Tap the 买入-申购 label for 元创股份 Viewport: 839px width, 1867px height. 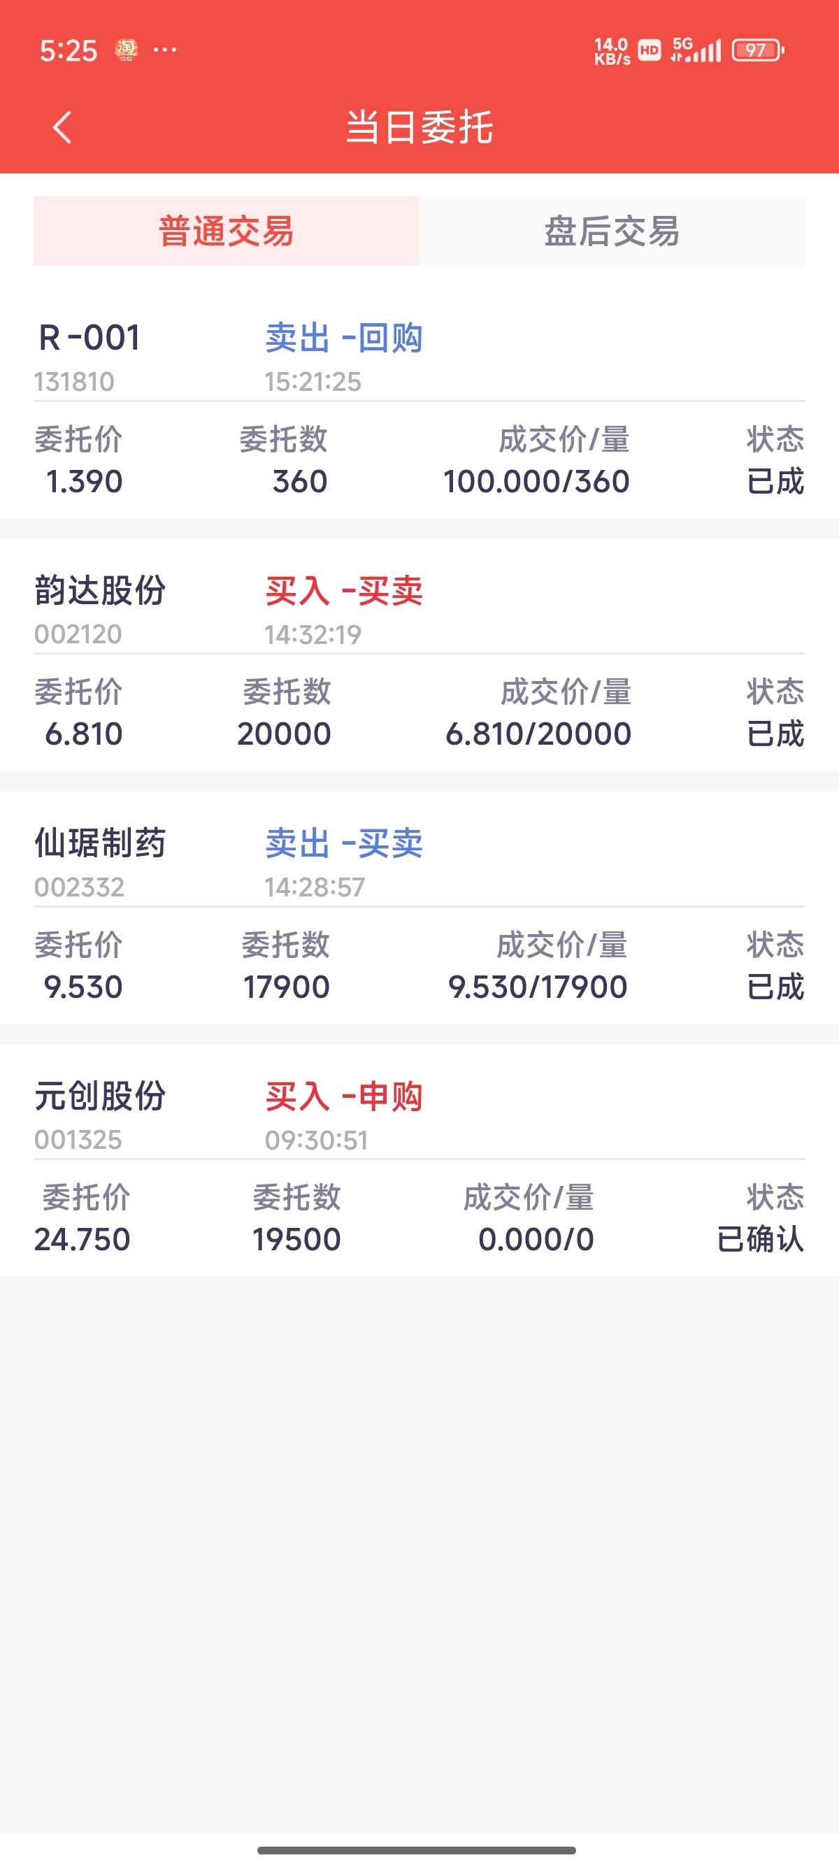pos(344,1096)
